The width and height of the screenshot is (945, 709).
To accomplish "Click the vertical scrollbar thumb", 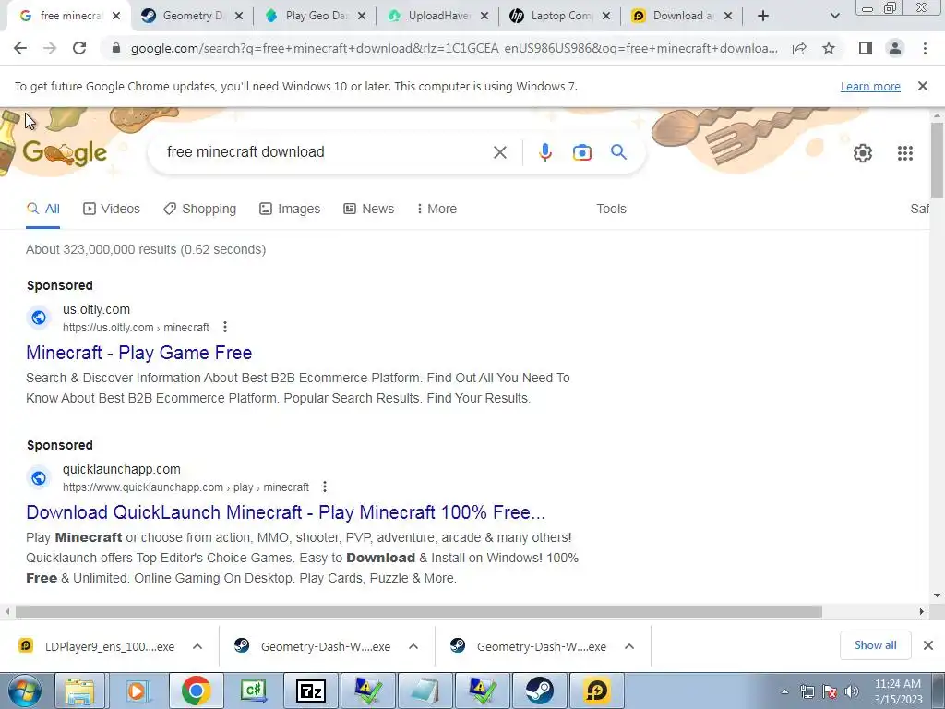I will click(x=937, y=159).
